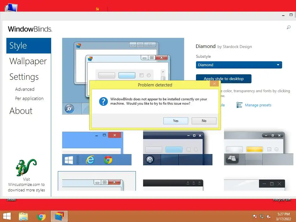
Task: Click the muted volume tray icon
Action: pyautogui.click(x=269, y=216)
